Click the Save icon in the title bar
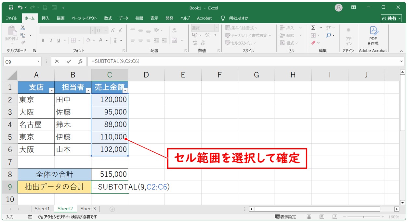 [11, 7]
